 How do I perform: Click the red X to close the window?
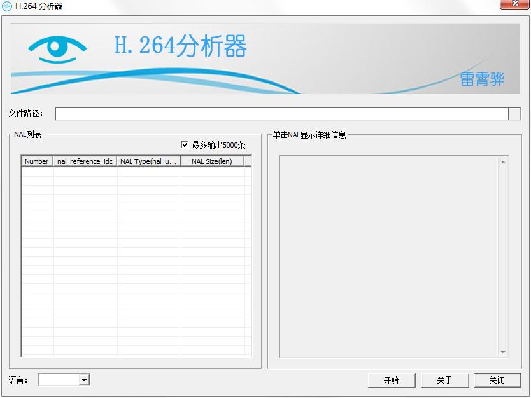[x=515, y=4]
